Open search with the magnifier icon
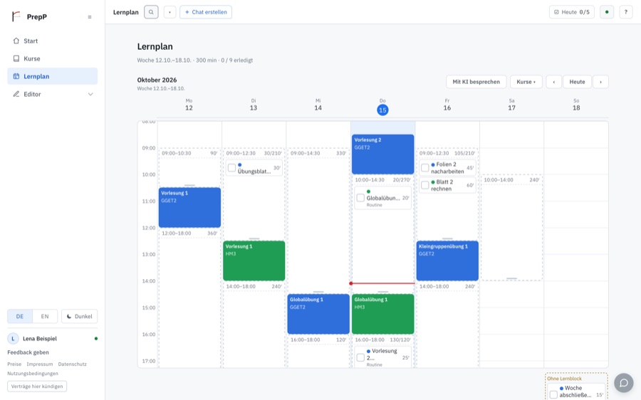The width and height of the screenshot is (641, 400). [151, 12]
